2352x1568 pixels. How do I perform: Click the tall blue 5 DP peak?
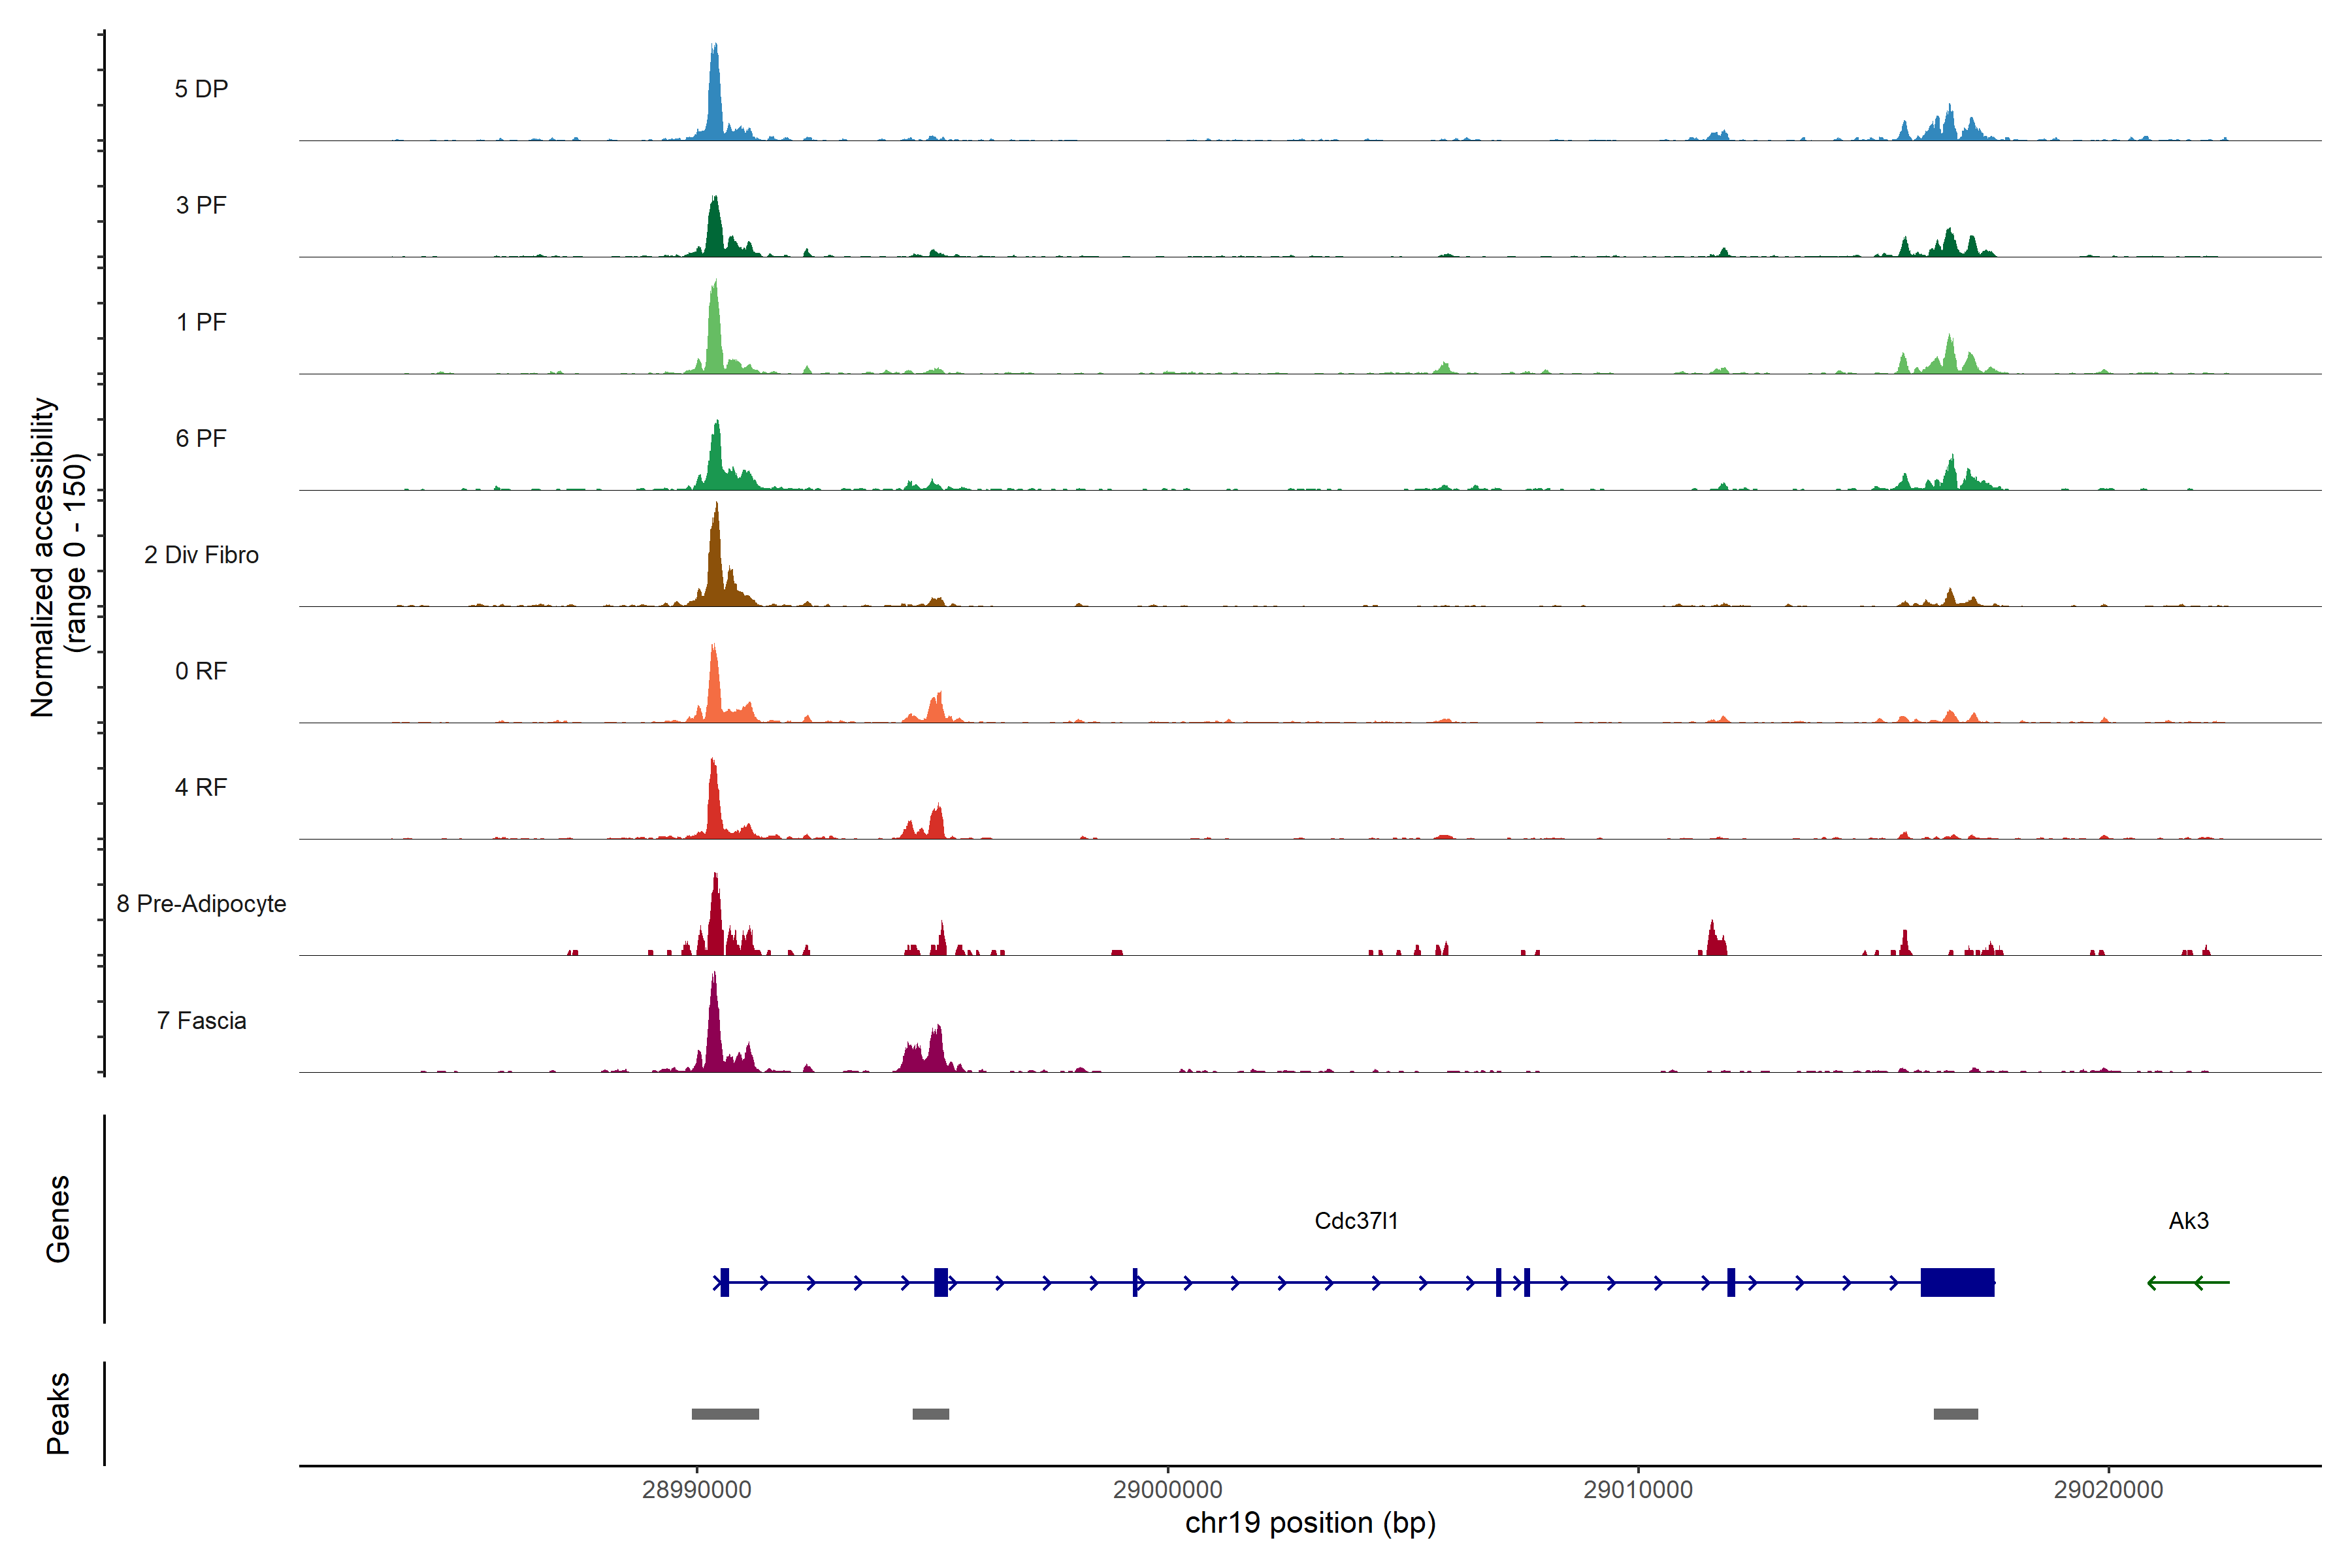point(714,95)
